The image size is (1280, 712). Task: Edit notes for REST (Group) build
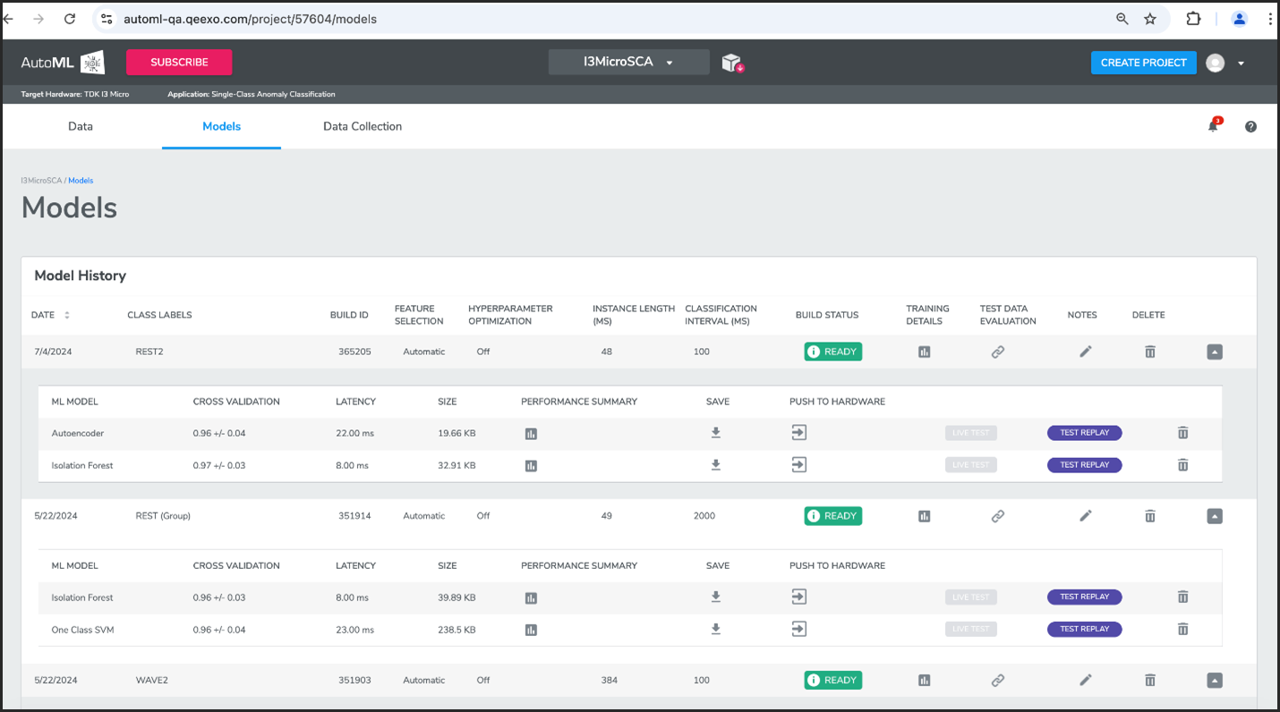[1086, 516]
